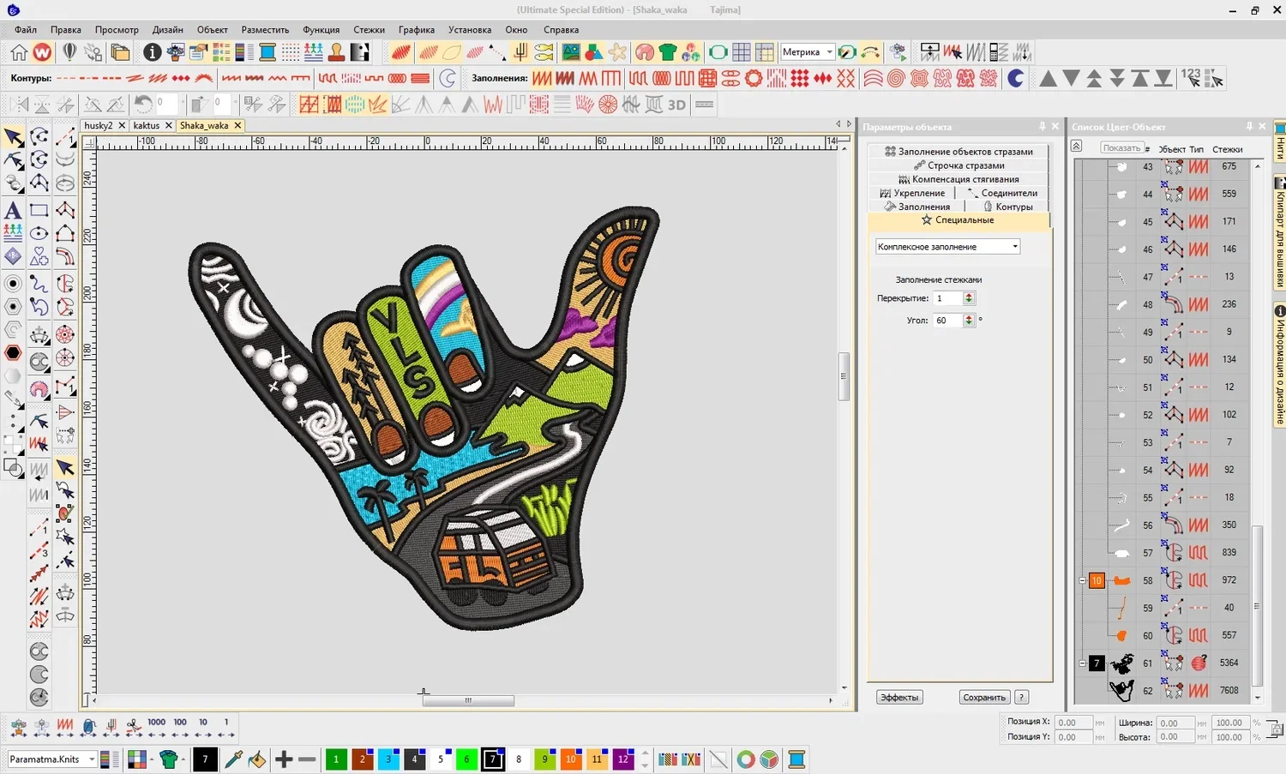Click the color wheel icon in bottom bar
Screen dimensions: 1286x774
746,759
